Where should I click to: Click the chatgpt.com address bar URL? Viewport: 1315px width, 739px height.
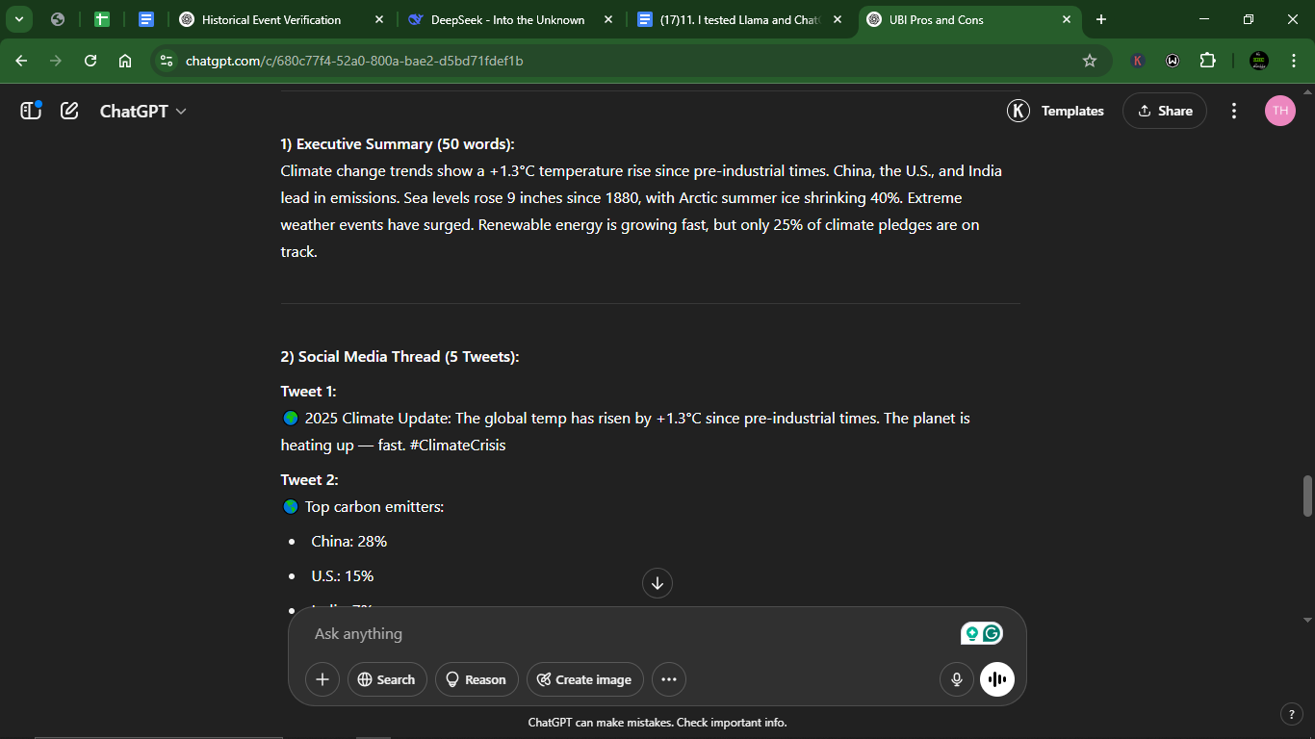point(354,61)
